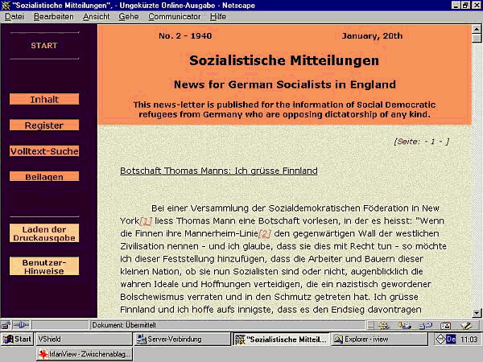
Task: Follow footnote link [2] after Mannerheim-Linie
Action: [x=265, y=233]
